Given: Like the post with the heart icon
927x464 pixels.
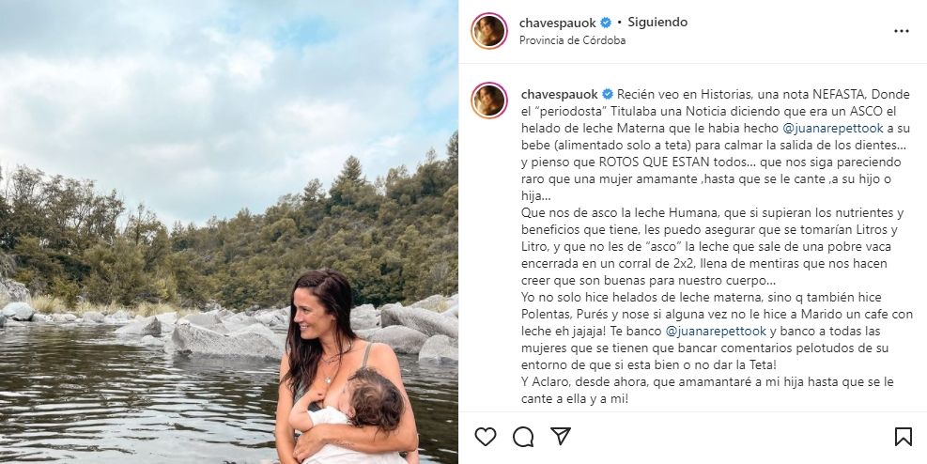Looking at the screenshot, I should click(x=486, y=437).
